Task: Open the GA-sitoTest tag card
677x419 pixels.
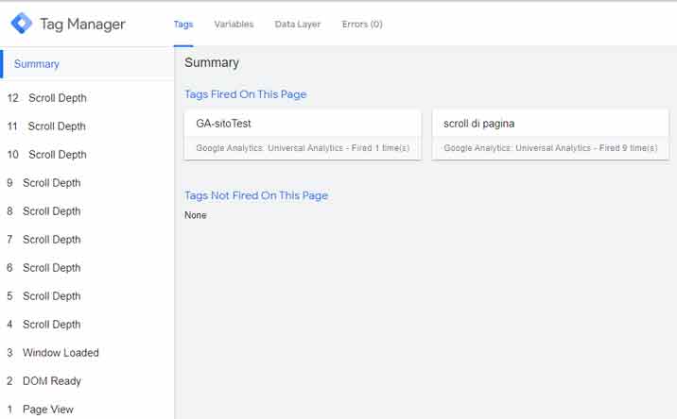Action: [303, 135]
